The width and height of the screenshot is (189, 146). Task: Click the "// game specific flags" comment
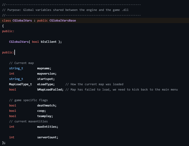(x=28, y=100)
